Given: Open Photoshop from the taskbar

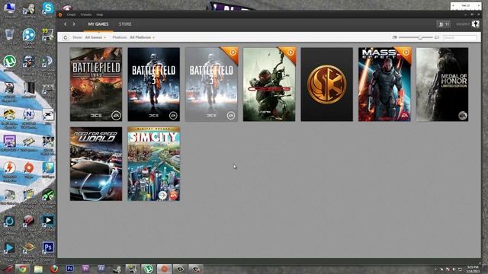Looking at the screenshot, I should (x=70, y=269).
